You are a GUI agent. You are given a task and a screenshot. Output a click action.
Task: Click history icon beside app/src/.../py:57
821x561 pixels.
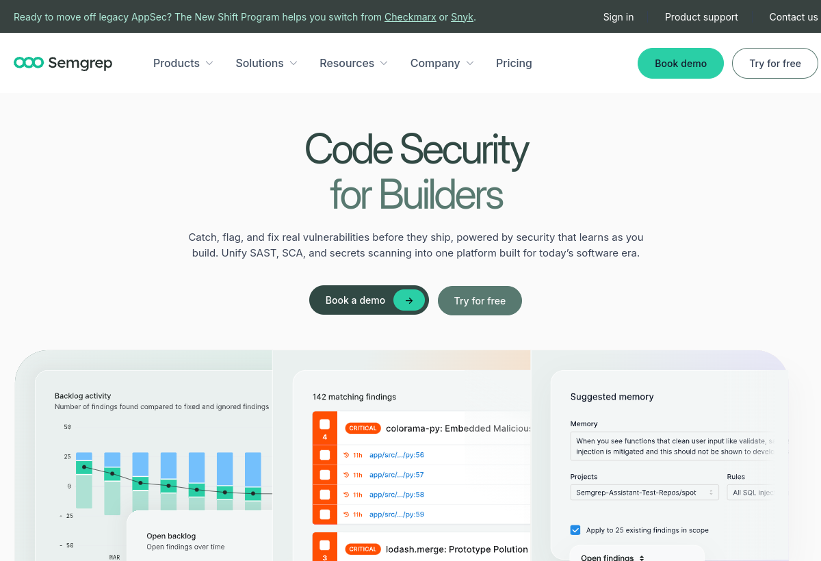click(x=347, y=475)
